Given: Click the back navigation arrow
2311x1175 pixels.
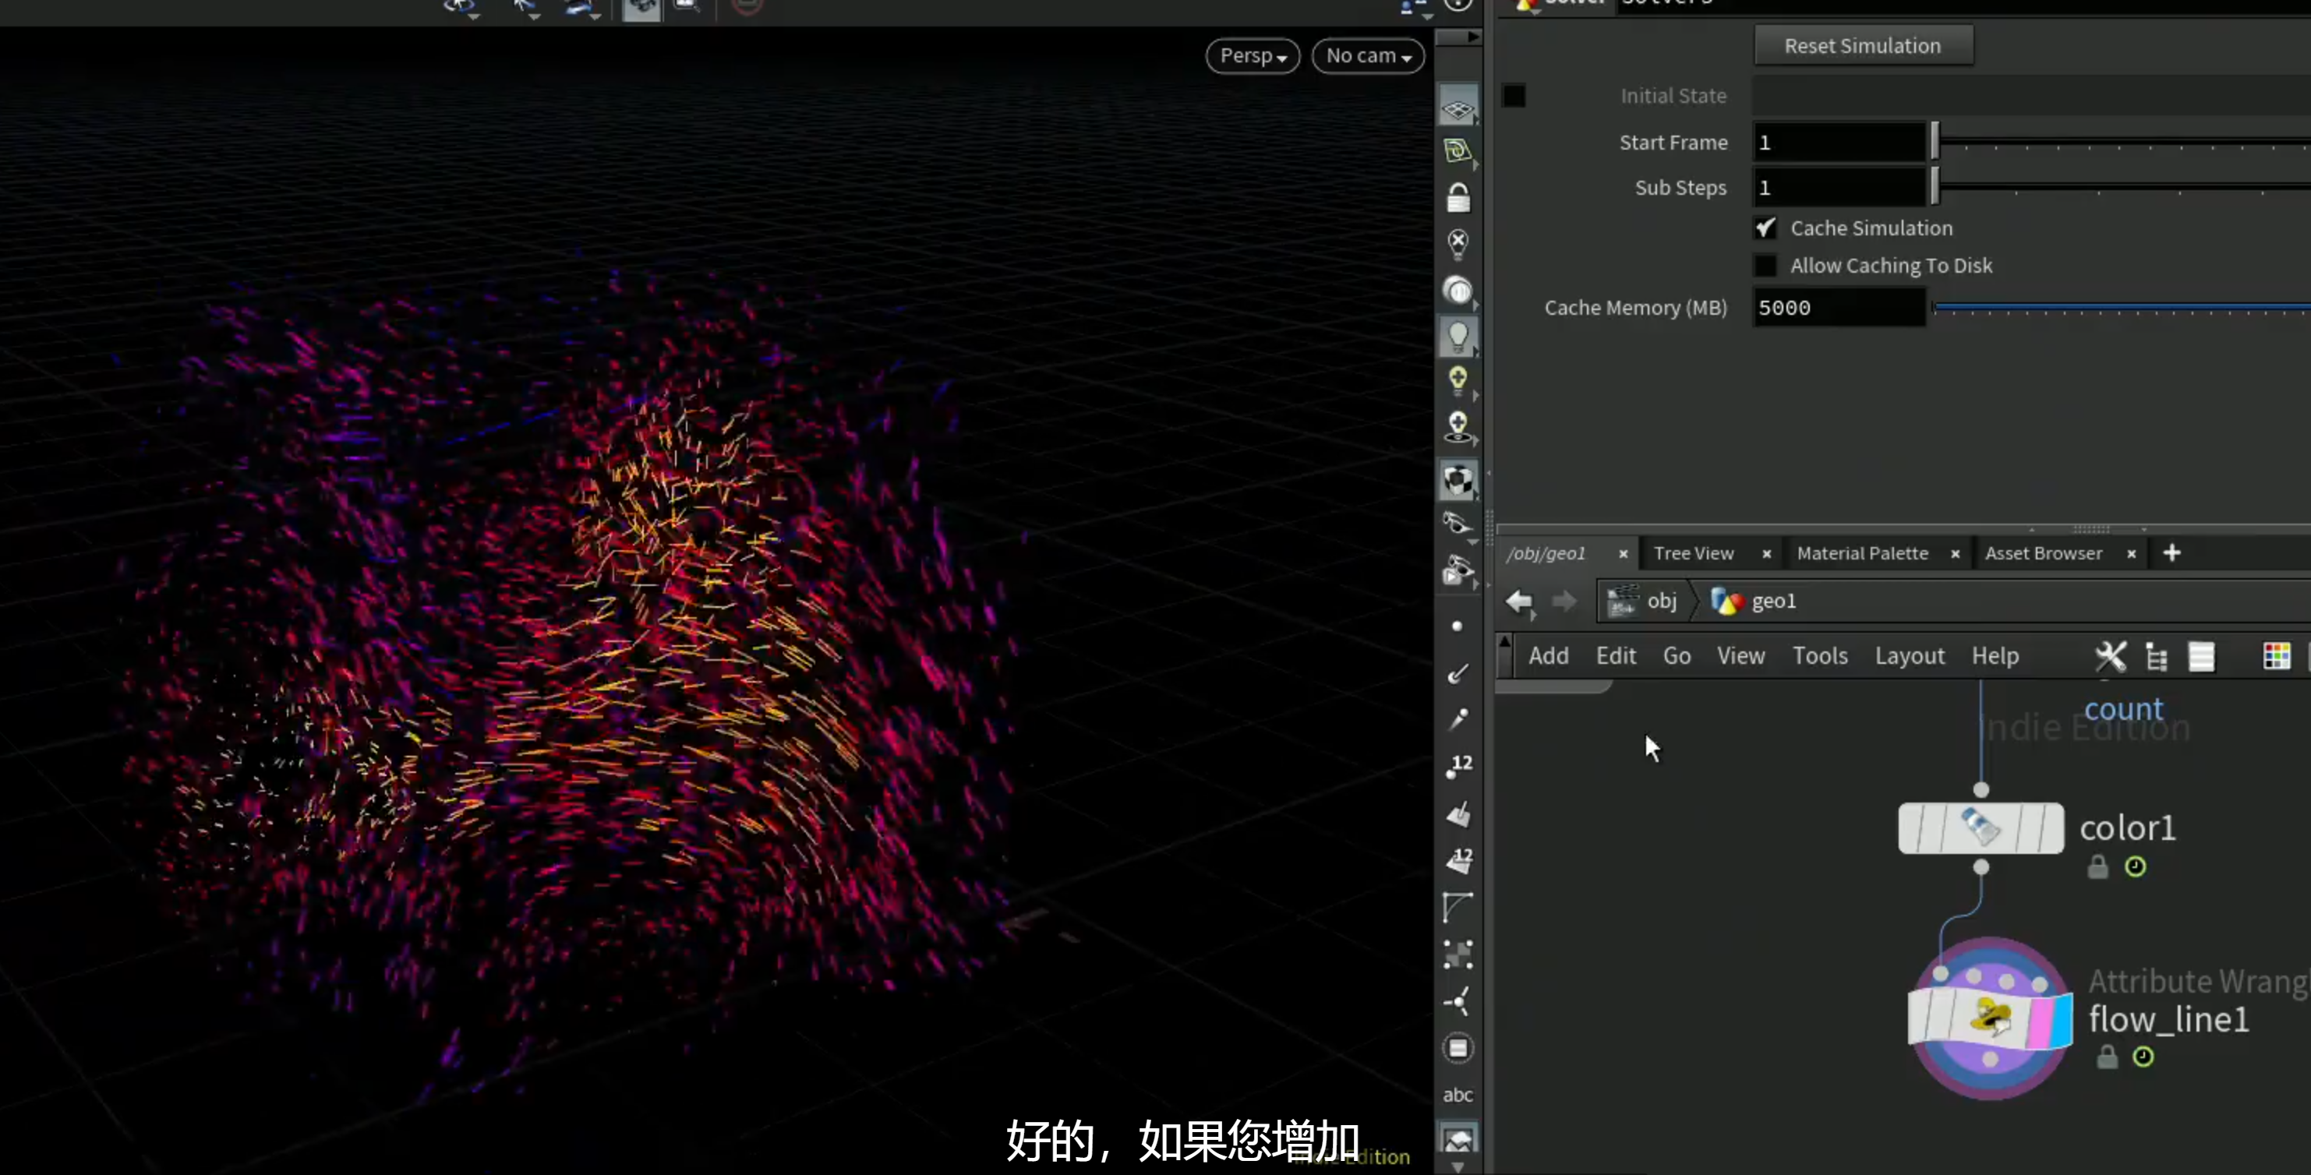Looking at the screenshot, I should (1519, 600).
